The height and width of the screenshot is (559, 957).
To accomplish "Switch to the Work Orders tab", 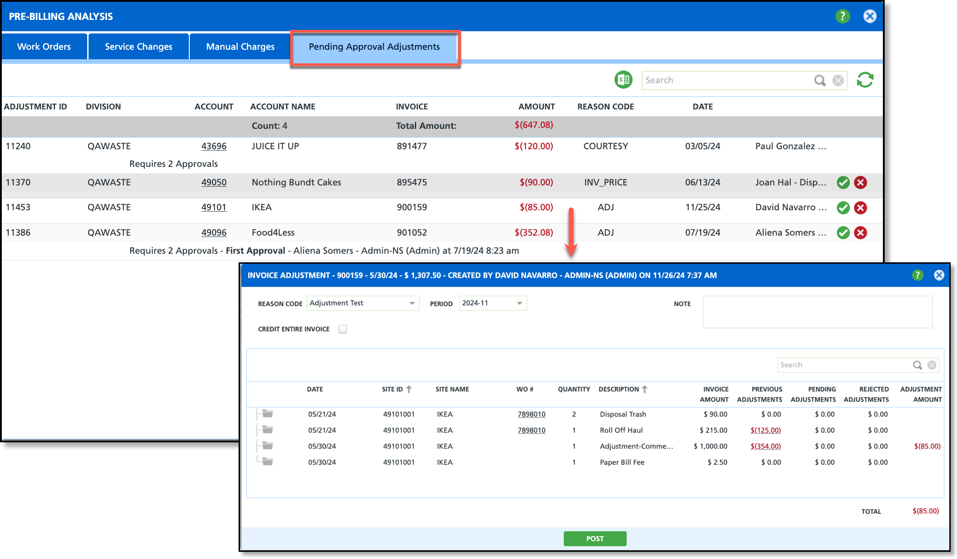I will pyautogui.click(x=44, y=47).
